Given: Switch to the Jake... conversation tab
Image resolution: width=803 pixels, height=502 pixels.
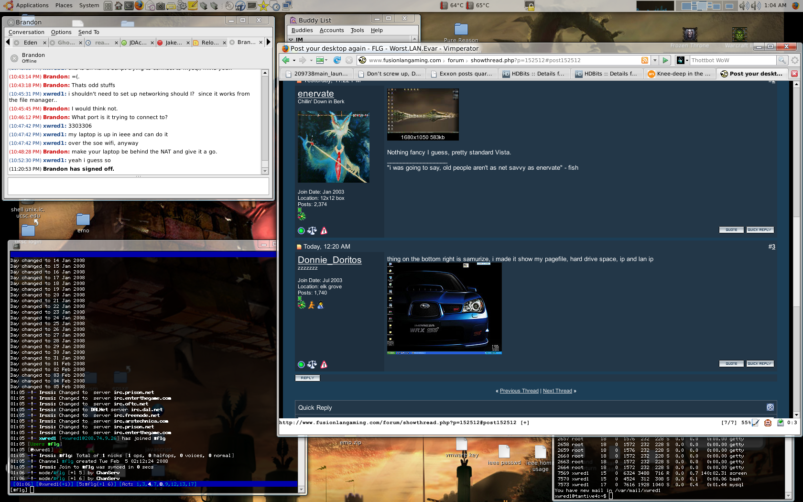Looking at the screenshot, I should [x=174, y=43].
